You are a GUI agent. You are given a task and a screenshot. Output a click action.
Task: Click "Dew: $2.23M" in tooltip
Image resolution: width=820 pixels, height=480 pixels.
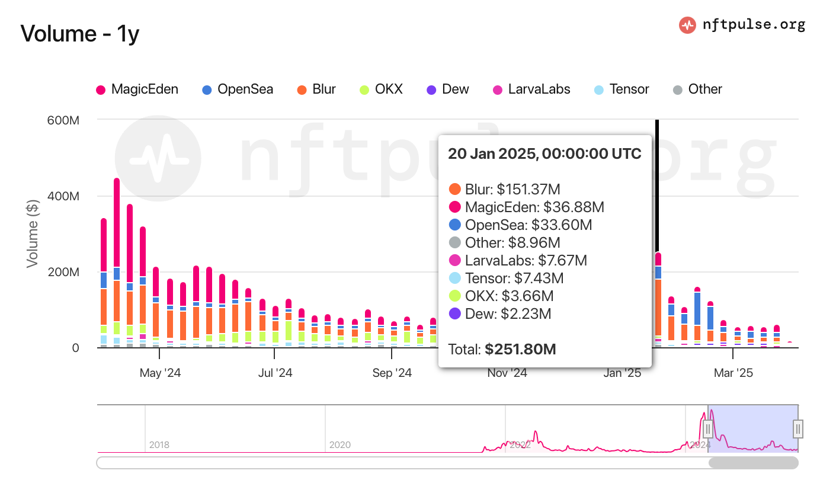click(x=499, y=314)
